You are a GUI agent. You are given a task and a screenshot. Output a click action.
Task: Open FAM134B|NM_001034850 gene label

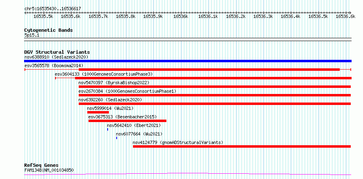pos(49,170)
